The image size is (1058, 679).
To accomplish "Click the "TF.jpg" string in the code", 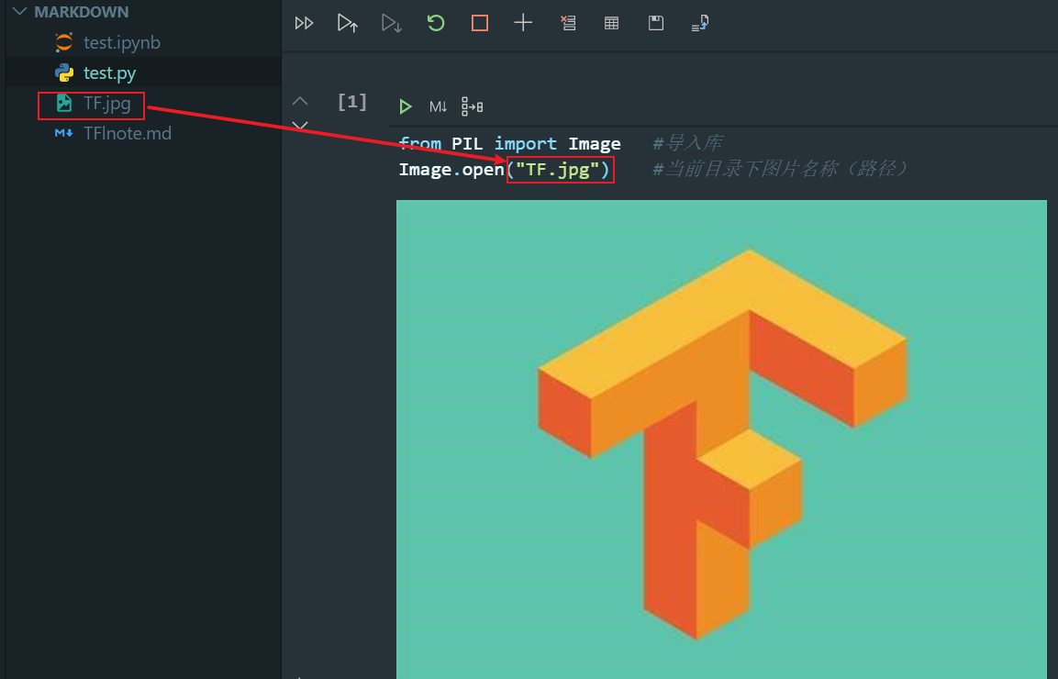I will tap(557, 170).
